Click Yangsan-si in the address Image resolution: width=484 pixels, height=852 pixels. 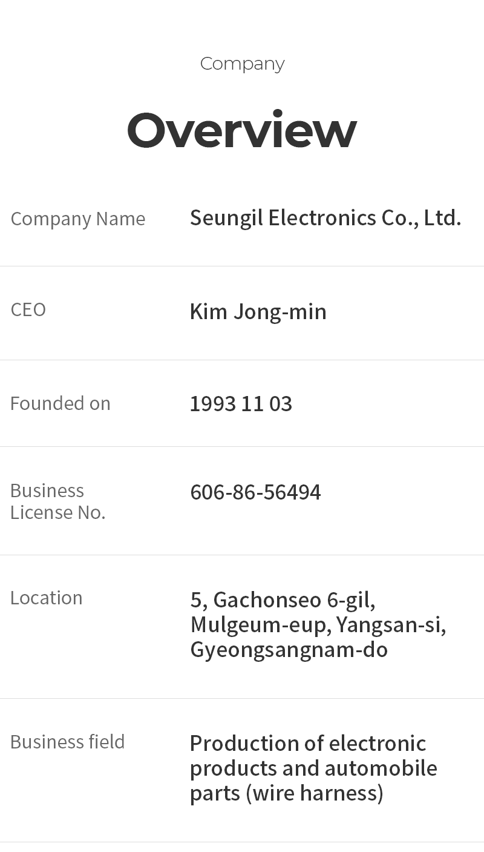[x=391, y=624]
